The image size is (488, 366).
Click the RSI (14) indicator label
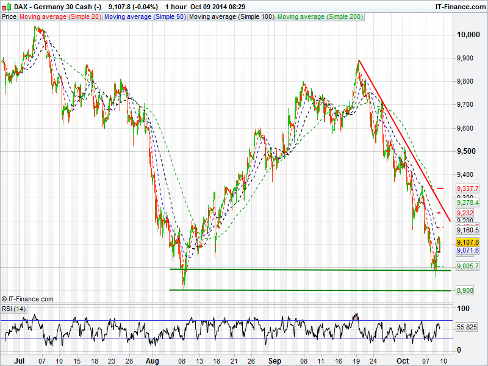click(13, 309)
